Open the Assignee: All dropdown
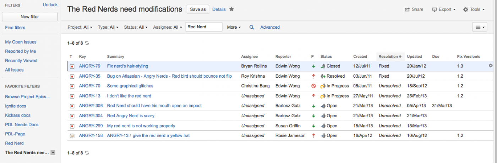The height and width of the screenshot is (163, 497). (168, 27)
